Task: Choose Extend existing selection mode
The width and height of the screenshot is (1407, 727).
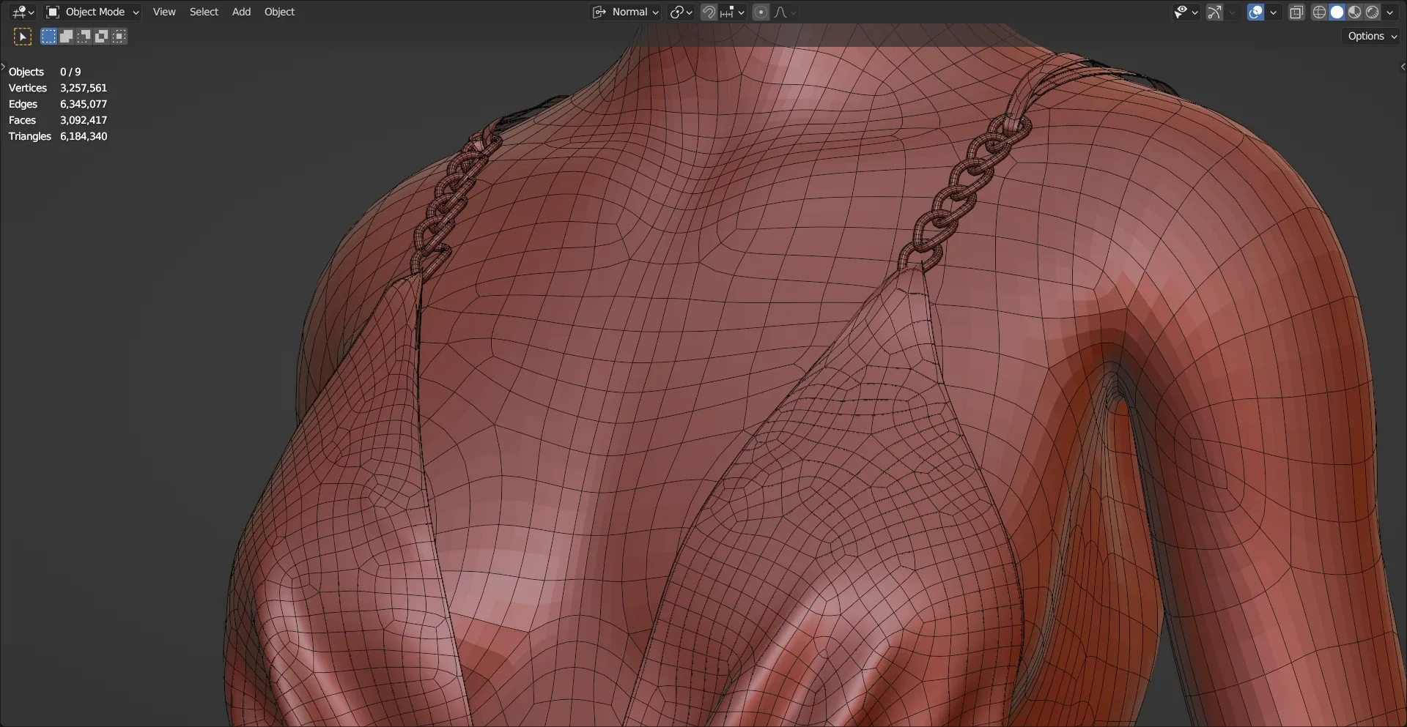Action: click(66, 37)
